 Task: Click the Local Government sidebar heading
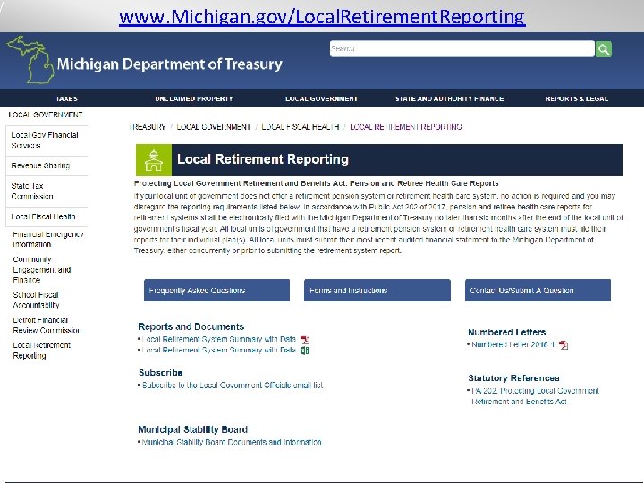(46, 114)
